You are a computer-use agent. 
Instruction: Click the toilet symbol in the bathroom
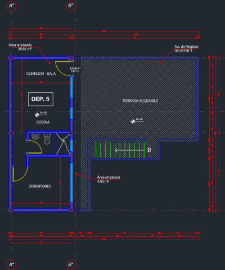(x=47, y=139)
